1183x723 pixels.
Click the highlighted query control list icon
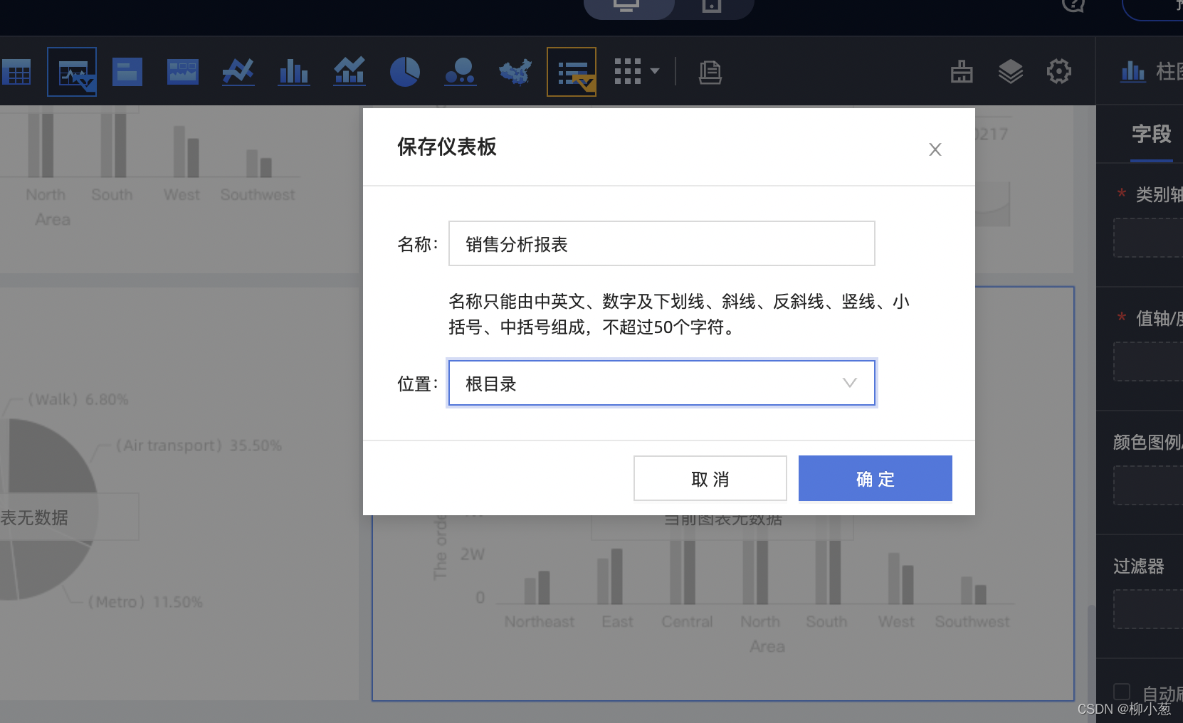(572, 72)
